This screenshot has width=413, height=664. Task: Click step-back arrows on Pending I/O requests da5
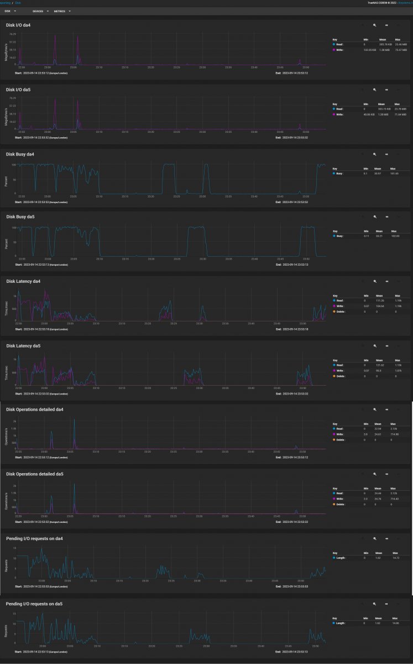386,604
